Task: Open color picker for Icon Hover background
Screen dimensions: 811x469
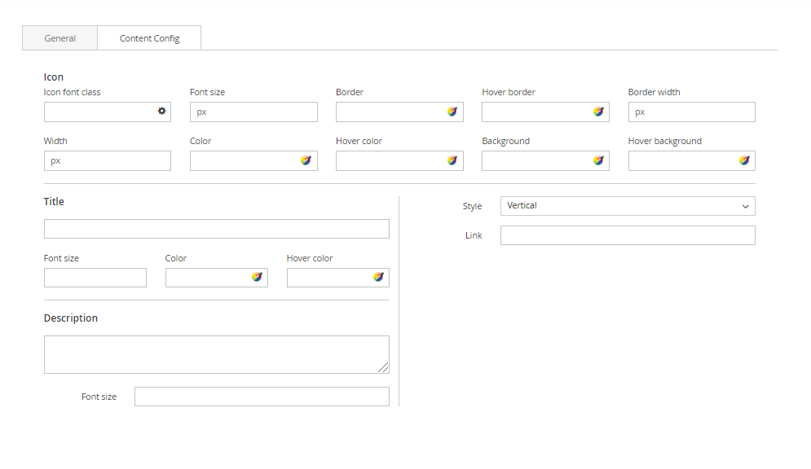Action: [744, 160]
